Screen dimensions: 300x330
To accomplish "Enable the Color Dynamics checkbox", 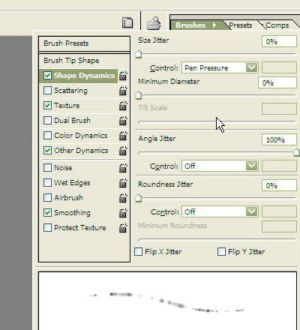I will (47, 135).
